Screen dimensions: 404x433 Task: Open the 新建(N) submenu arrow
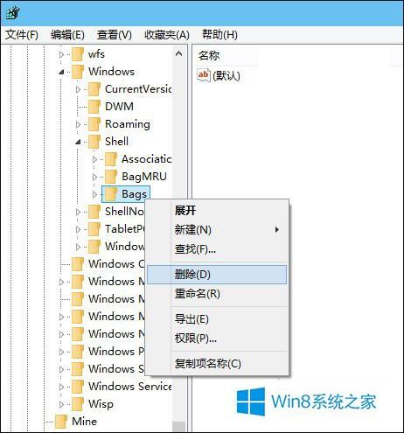[x=277, y=230]
